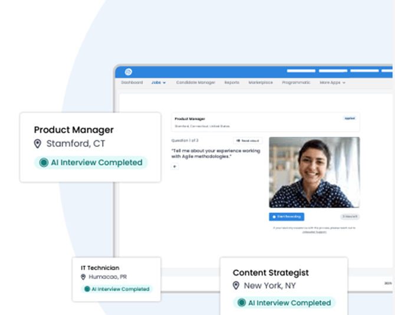The image size is (395, 315).
Task: Click the candidate webcam video preview
Action: pyautogui.click(x=314, y=172)
